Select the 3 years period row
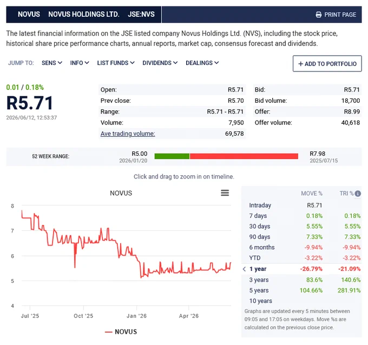Image resolution: width=368 pixels, height=345 pixels. tap(301, 280)
